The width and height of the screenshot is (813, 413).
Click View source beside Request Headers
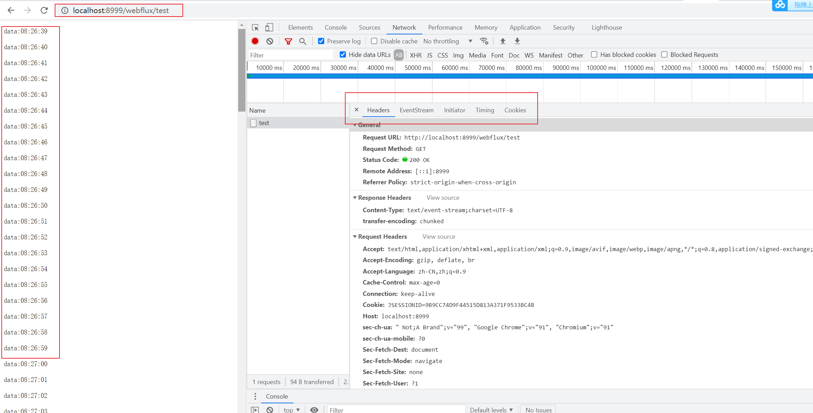coord(439,237)
